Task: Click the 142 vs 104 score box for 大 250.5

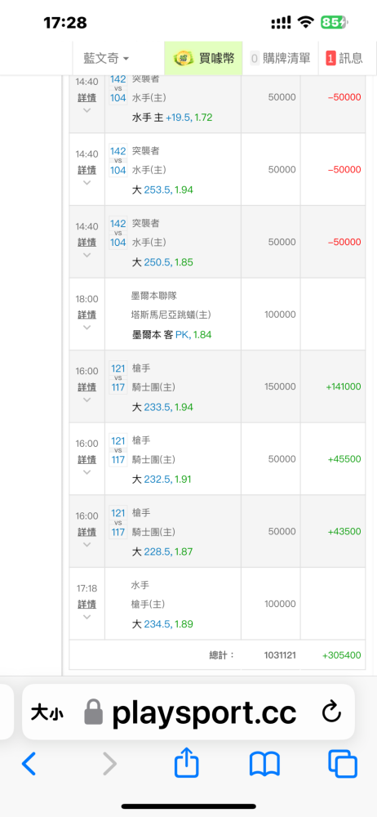Action: coord(118,233)
